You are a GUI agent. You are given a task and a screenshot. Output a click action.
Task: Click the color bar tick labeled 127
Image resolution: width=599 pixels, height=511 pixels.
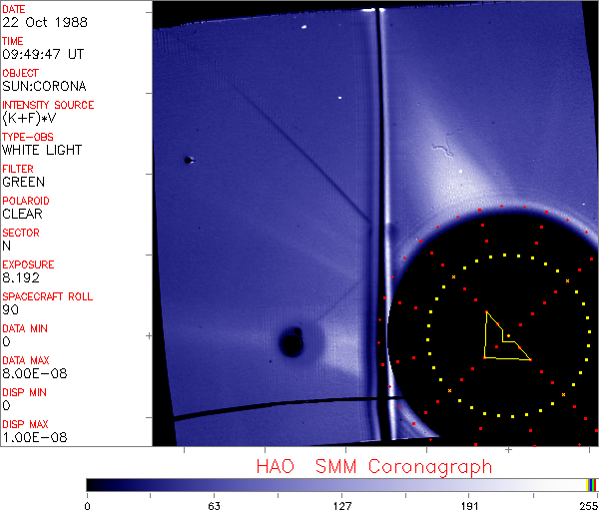tap(341, 505)
